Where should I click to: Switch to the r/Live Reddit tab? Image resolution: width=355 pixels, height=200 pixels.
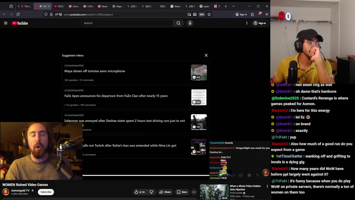pos(73,6)
